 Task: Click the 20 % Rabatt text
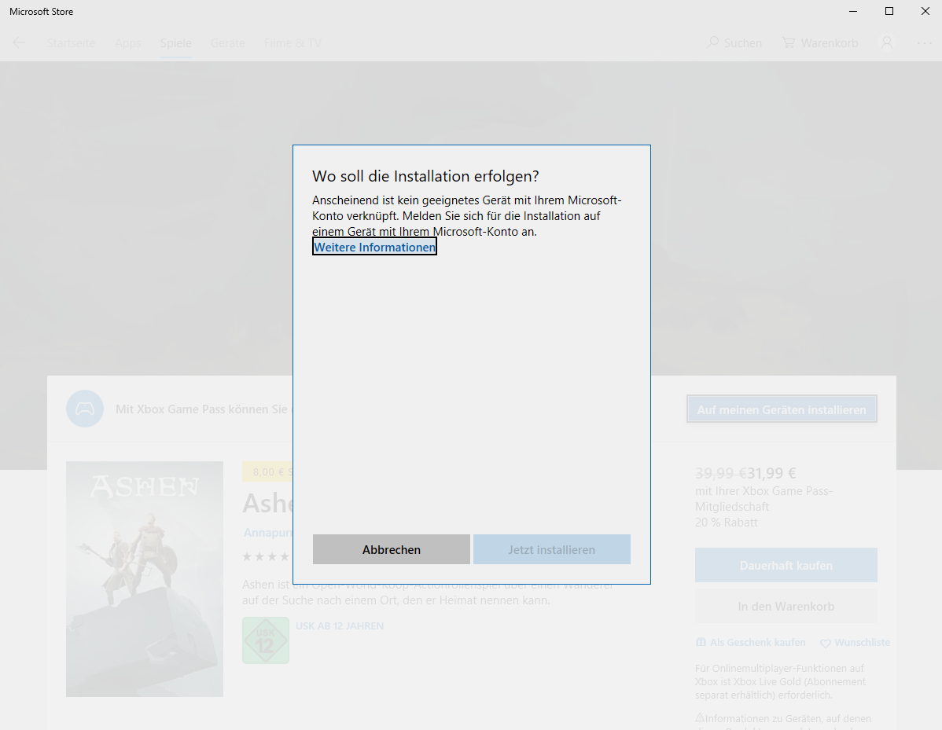point(727,523)
